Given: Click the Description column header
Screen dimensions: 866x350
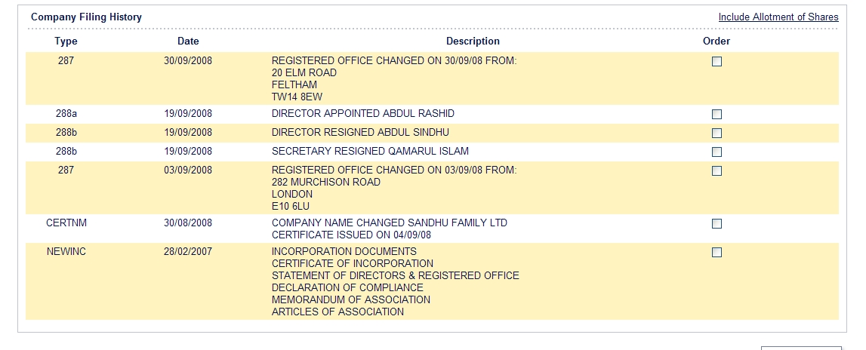Looking at the screenshot, I should [473, 41].
